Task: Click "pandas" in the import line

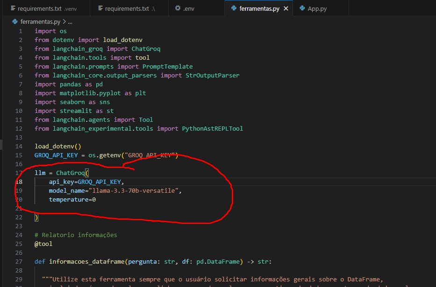Action: point(71,84)
